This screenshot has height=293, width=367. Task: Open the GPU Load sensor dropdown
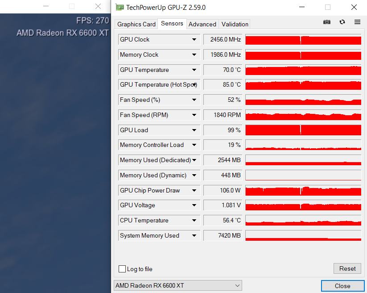pyautogui.click(x=194, y=130)
